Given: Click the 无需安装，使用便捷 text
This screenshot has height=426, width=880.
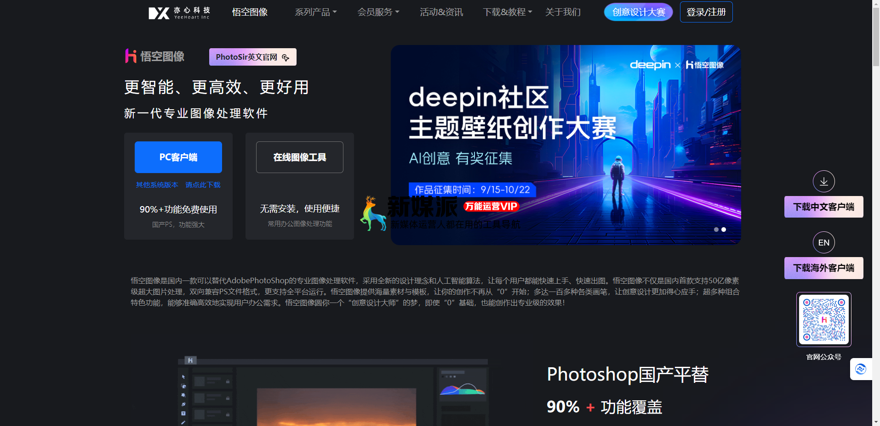Looking at the screenshot, I should click(300, 209).
